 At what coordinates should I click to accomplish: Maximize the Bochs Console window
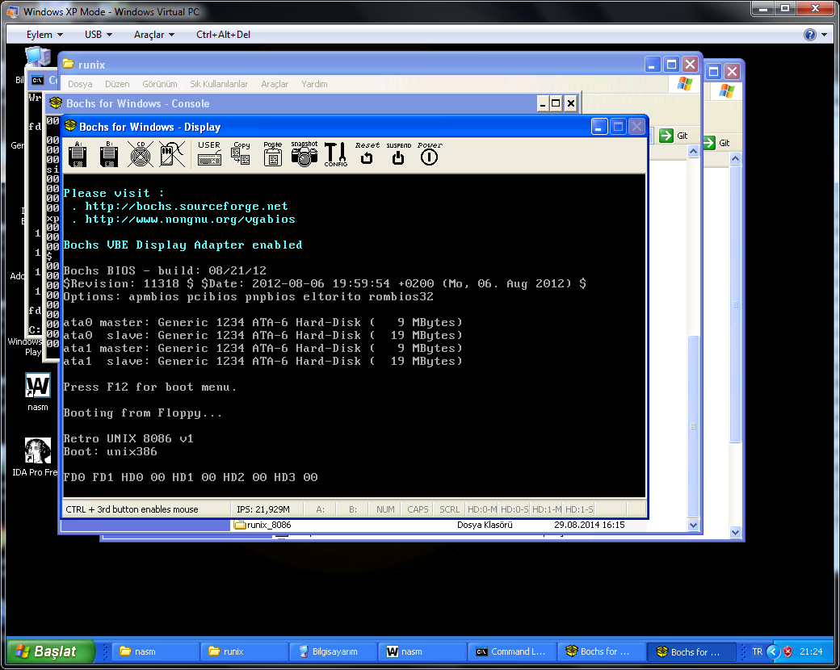[x=556, y=103]
